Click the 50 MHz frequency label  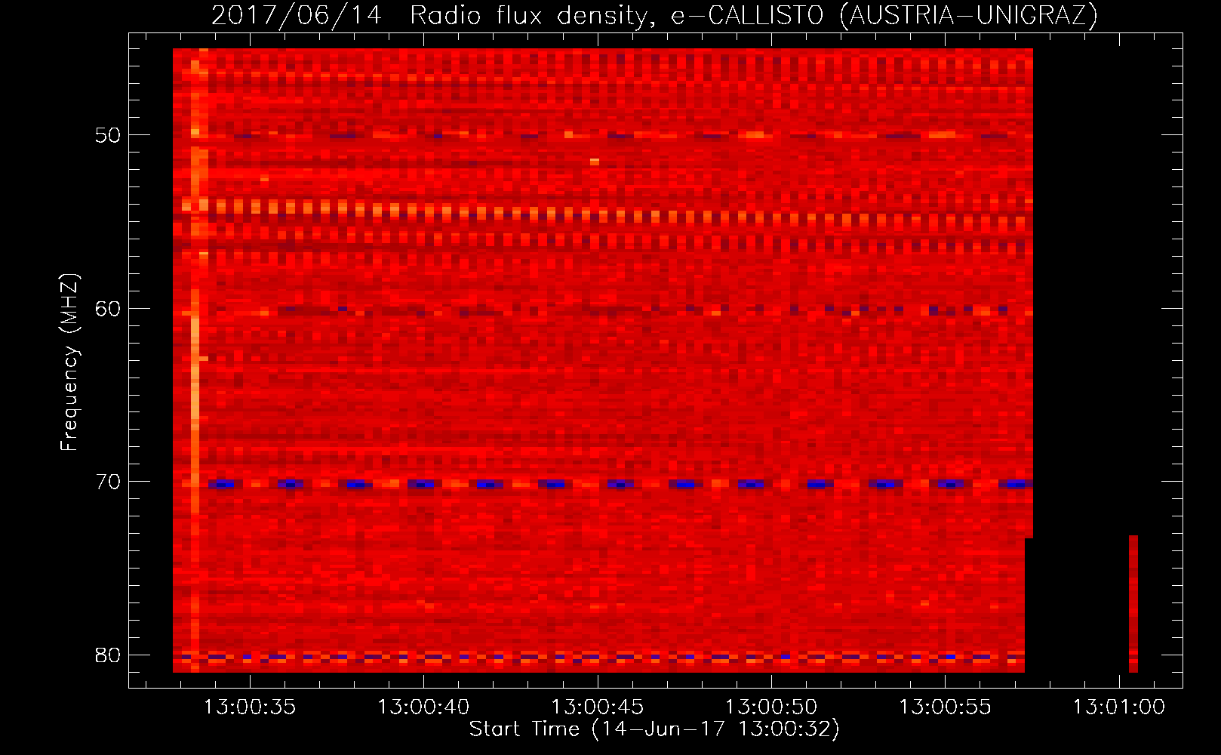point(107,135)
